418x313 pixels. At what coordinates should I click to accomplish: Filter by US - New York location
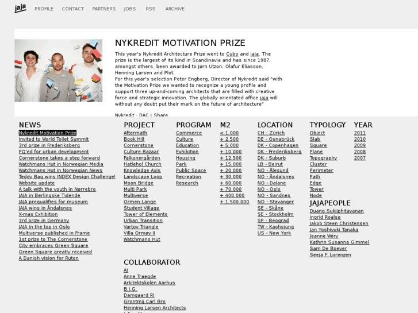tap(274, 233)
